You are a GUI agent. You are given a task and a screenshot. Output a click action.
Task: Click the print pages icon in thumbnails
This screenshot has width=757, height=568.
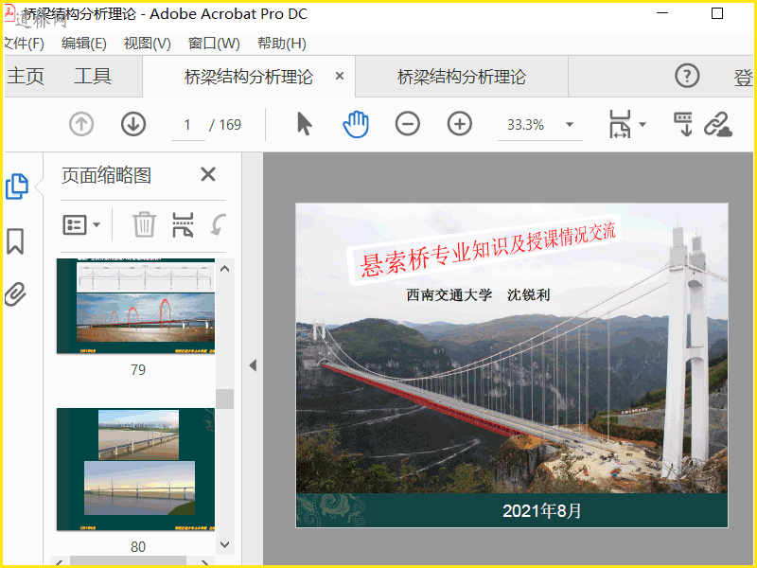click(x=183, y=224)
